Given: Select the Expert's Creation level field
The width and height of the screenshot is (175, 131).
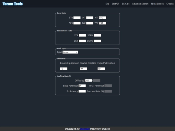Looking at the screenshot, I should (101, 69).
